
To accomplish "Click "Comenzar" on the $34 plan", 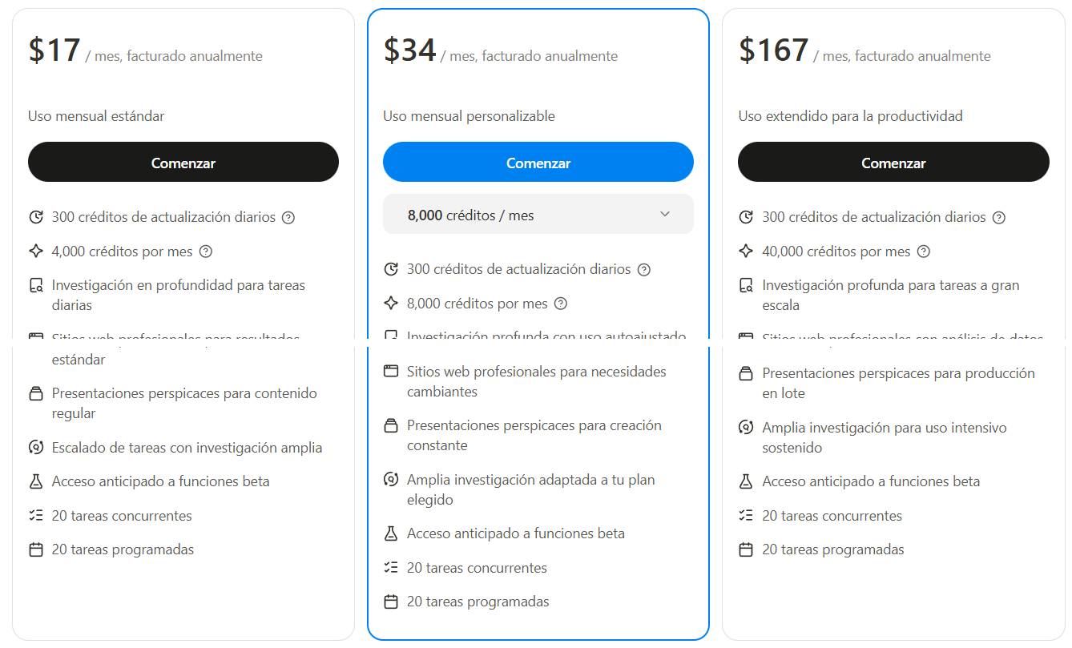I will [x=538, y=162].
